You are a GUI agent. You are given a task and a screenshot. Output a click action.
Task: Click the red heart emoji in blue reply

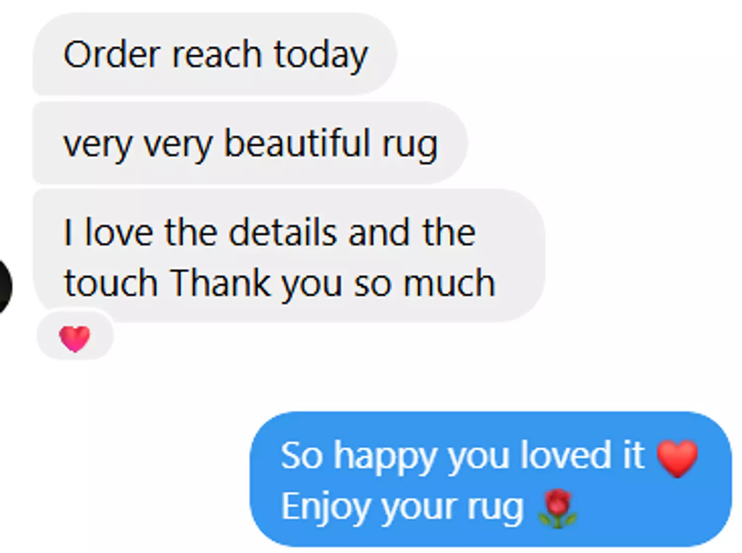tap(677, 459)
